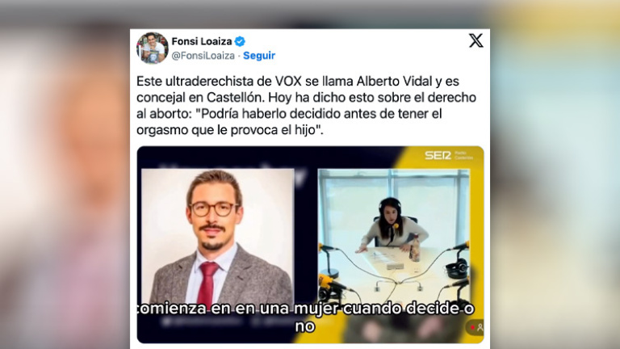Viewport: 620px width, 349px height.
Task: Click the portrait photo of the bearded man
Action: tap(218, 238)
